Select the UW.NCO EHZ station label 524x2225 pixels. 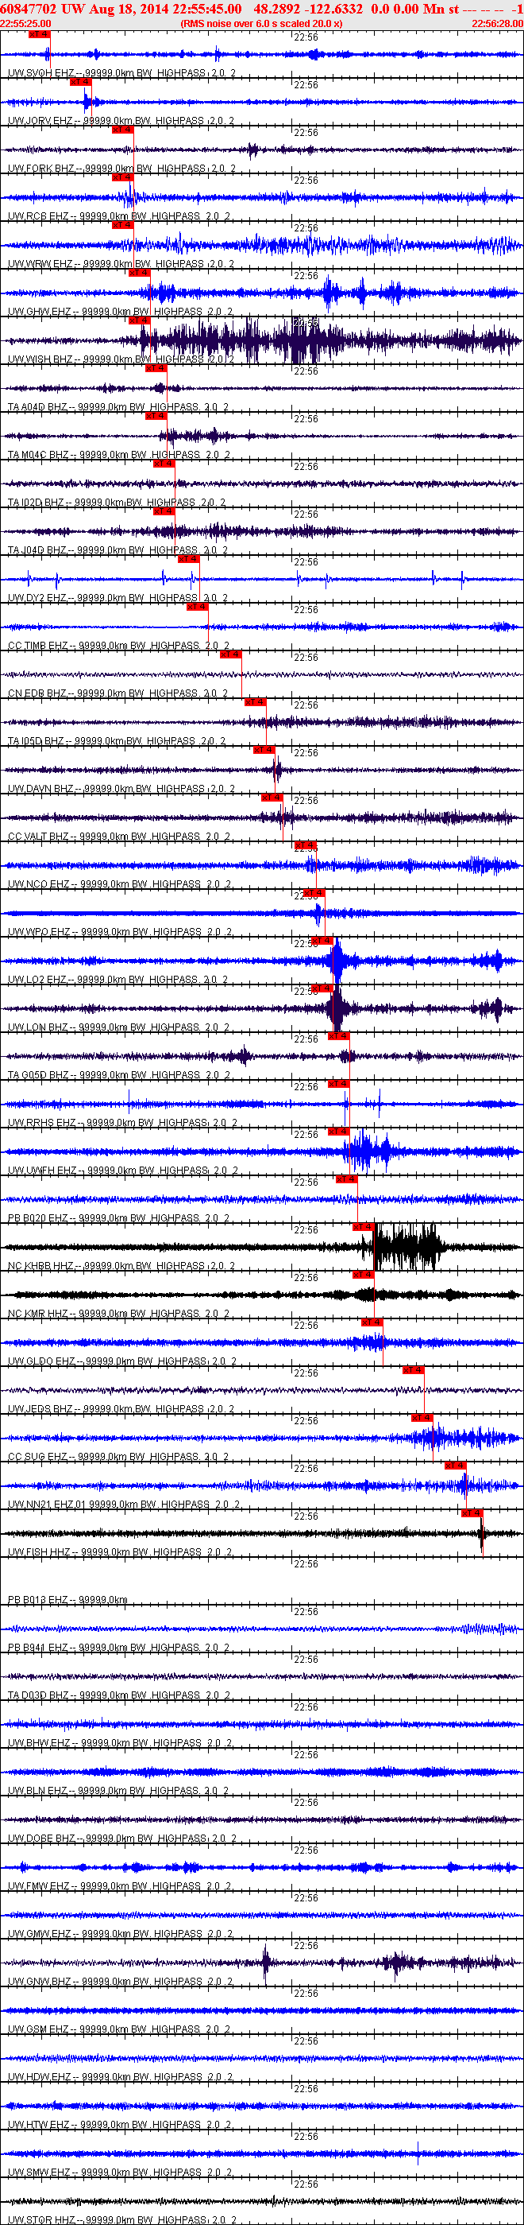pyautogui.click(x=120, y=883)
